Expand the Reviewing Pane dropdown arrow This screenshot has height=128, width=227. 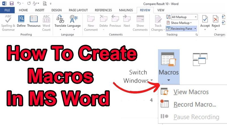point(195,29)
